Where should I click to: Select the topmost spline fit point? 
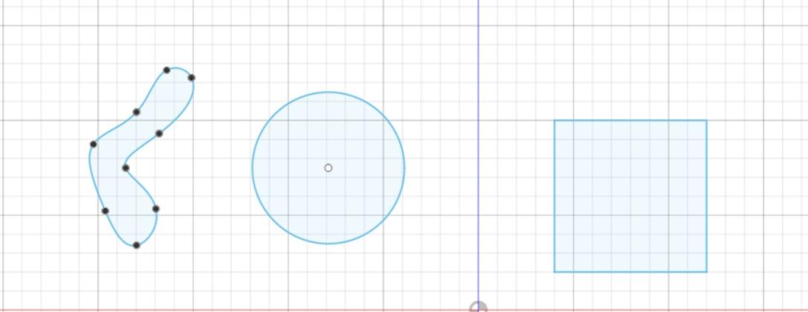pyautogui.click(x=167, y=70)
